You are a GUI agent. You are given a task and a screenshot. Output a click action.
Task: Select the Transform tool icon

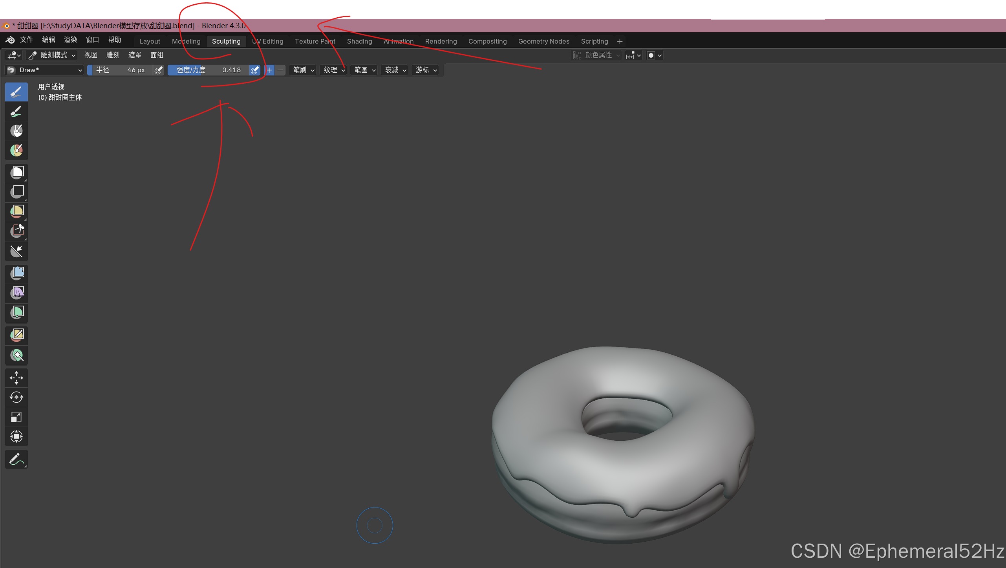pyautogui.click(x=16, y=436)
